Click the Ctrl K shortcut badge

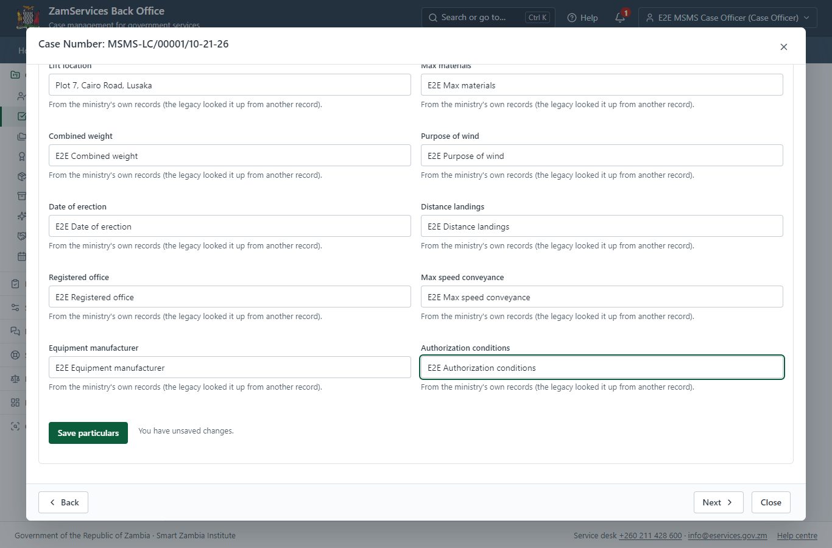538,18
